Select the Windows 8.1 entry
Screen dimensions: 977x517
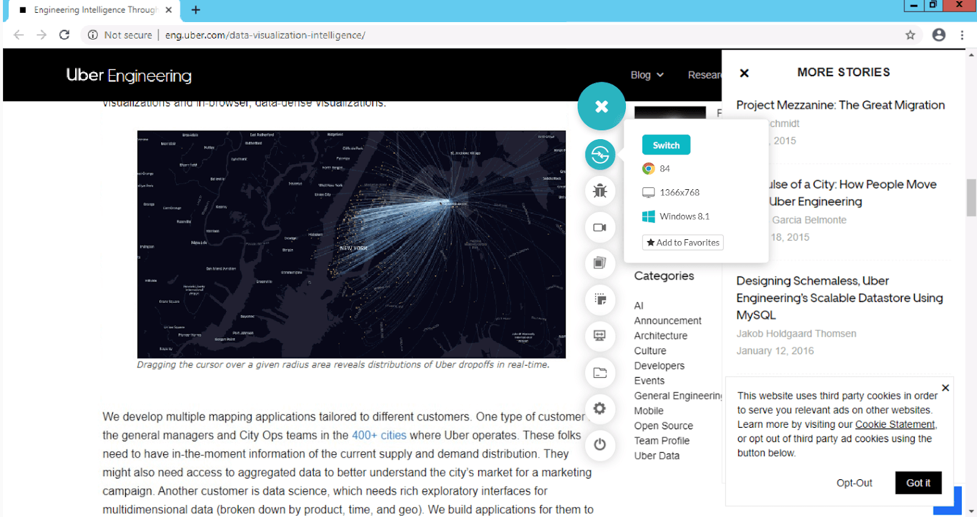[676, 216]
